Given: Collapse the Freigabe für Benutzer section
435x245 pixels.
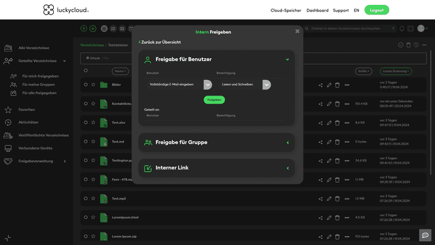Looking at the screenshot, I should point(288,60).
